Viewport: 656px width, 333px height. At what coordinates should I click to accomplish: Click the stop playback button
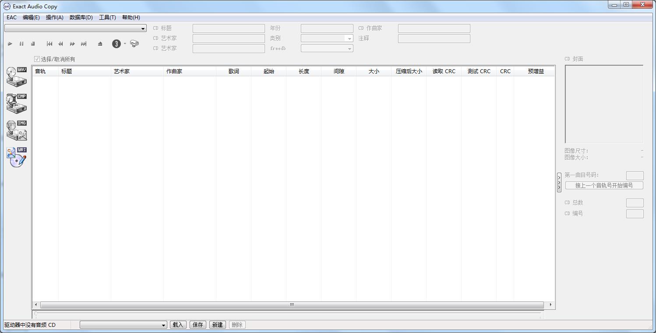tap(33, 44)
